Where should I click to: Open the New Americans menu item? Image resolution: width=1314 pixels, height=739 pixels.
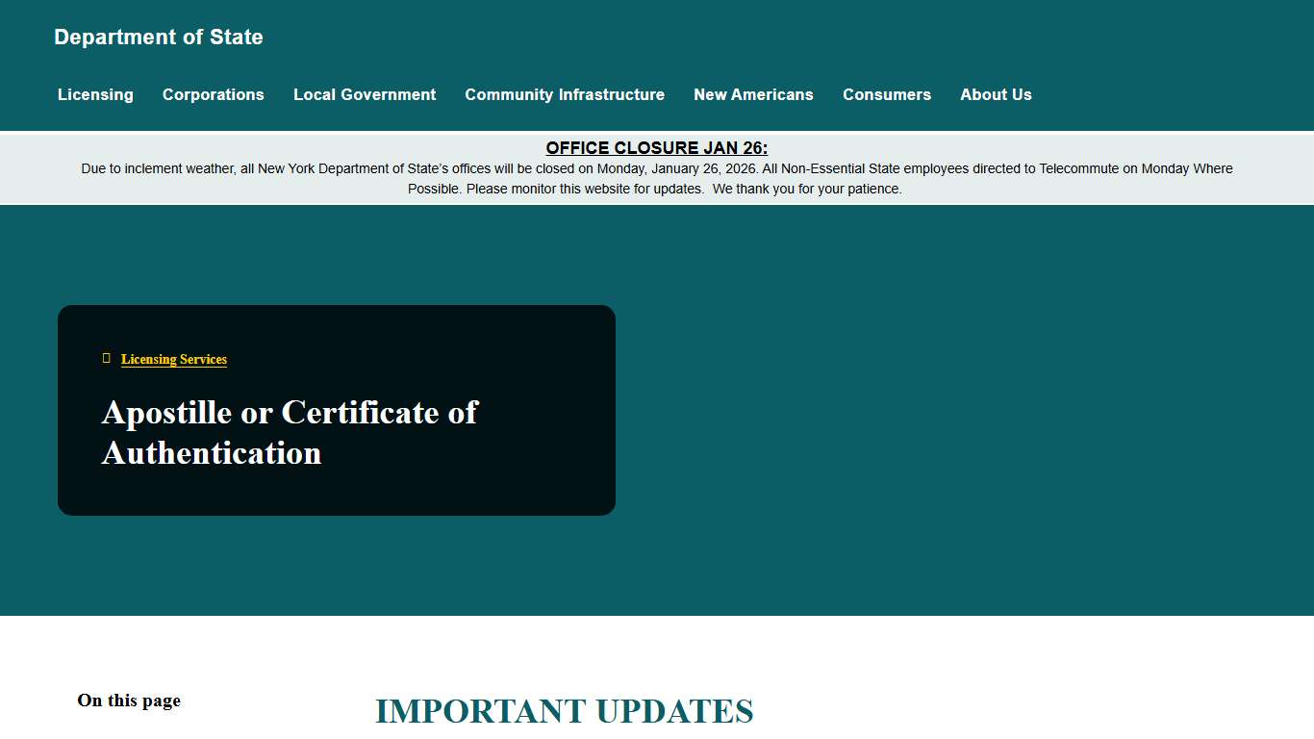753,94
